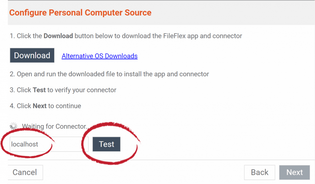Click the Test button to verify connector
The width and height of the screenshot is (315, 184).
tap(106, 144)
